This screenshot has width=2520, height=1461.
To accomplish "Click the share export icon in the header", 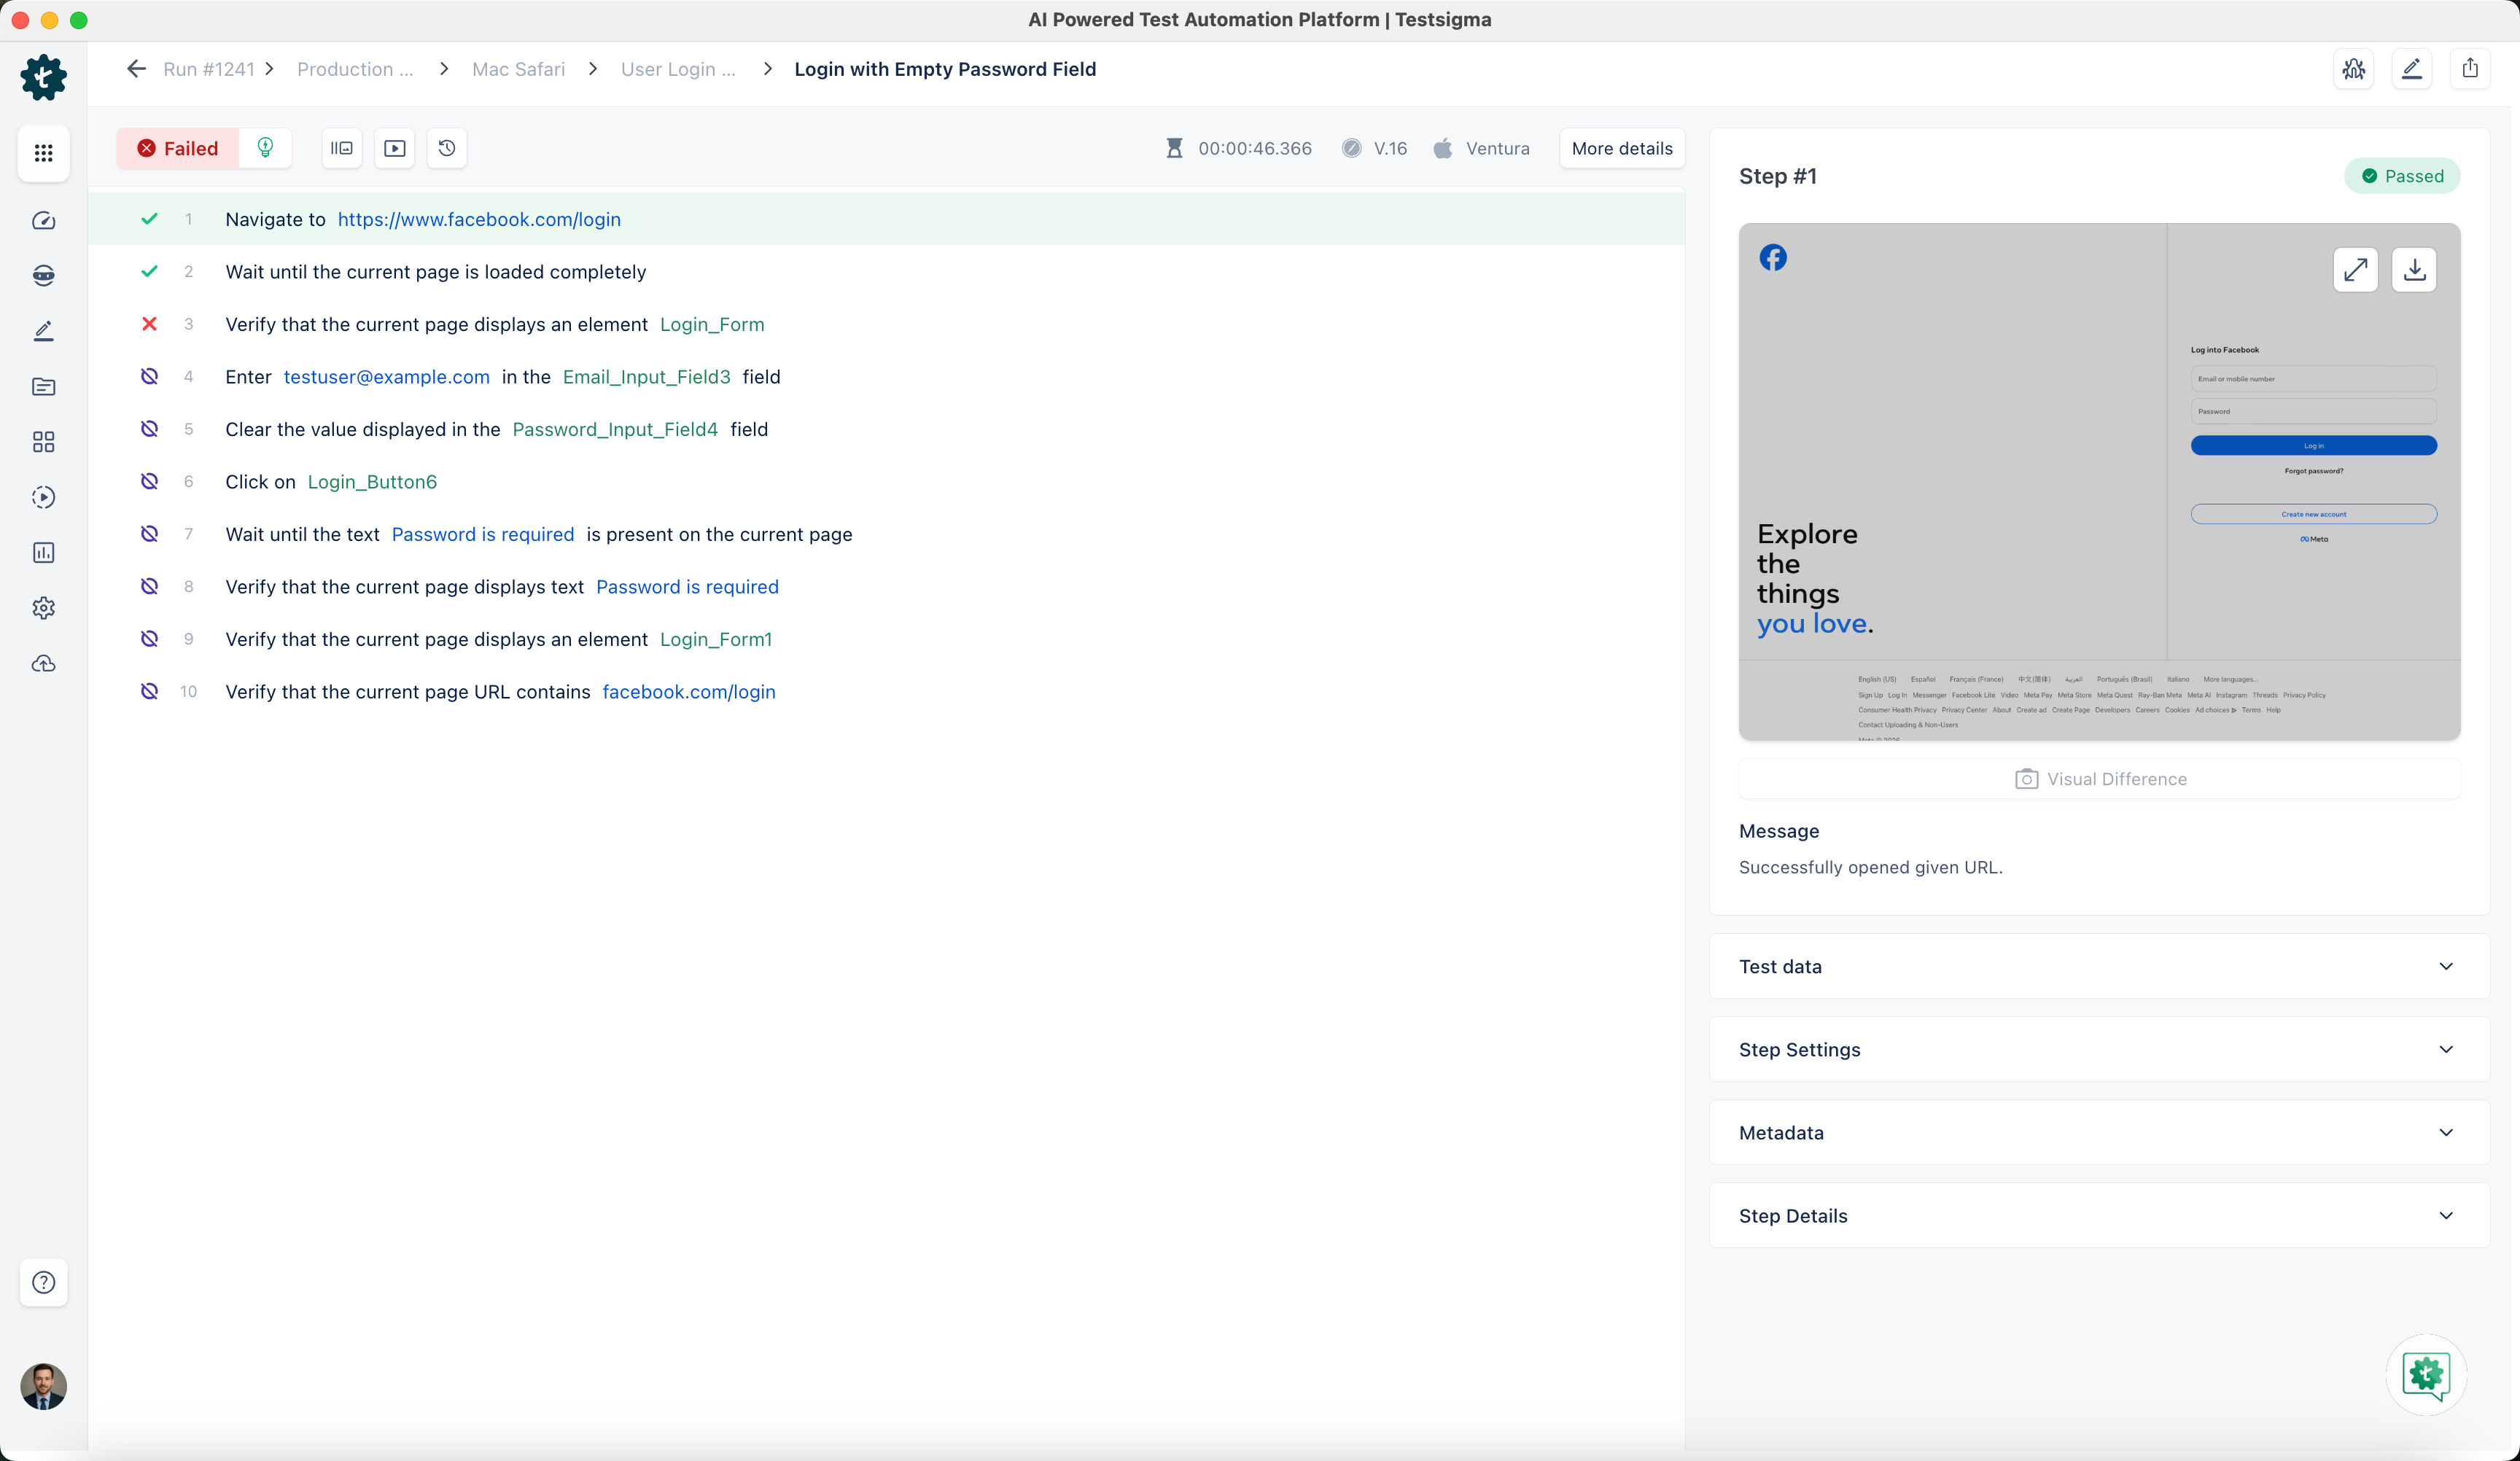I will pos(2470,69).
